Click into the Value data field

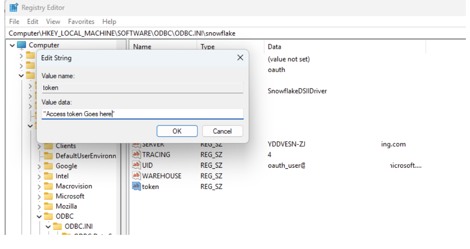tap(142, 114)
